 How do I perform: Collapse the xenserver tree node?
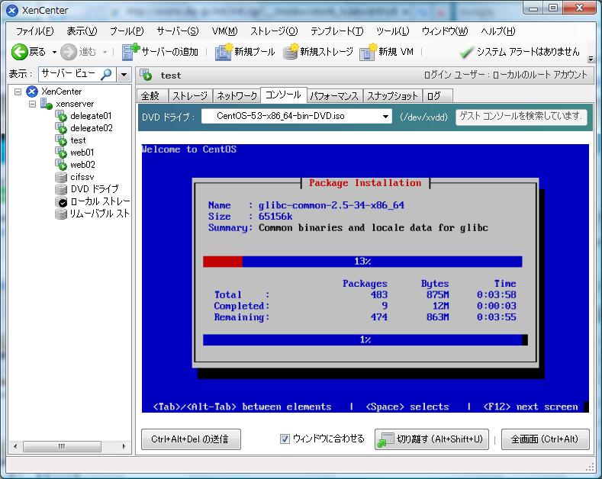[x=32, y=104]
